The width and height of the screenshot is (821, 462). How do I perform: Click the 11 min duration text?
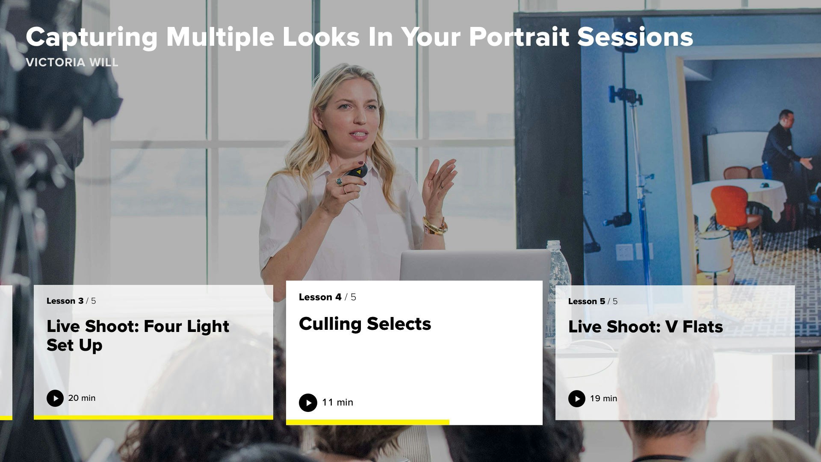click(x=337, y=403)
